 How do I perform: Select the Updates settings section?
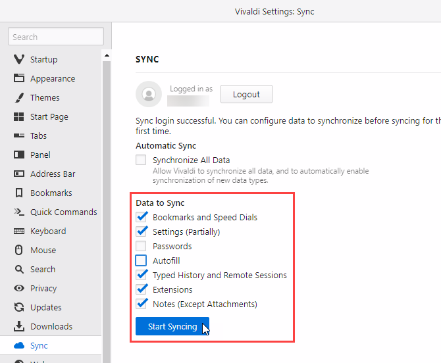(x=51, y=307)
